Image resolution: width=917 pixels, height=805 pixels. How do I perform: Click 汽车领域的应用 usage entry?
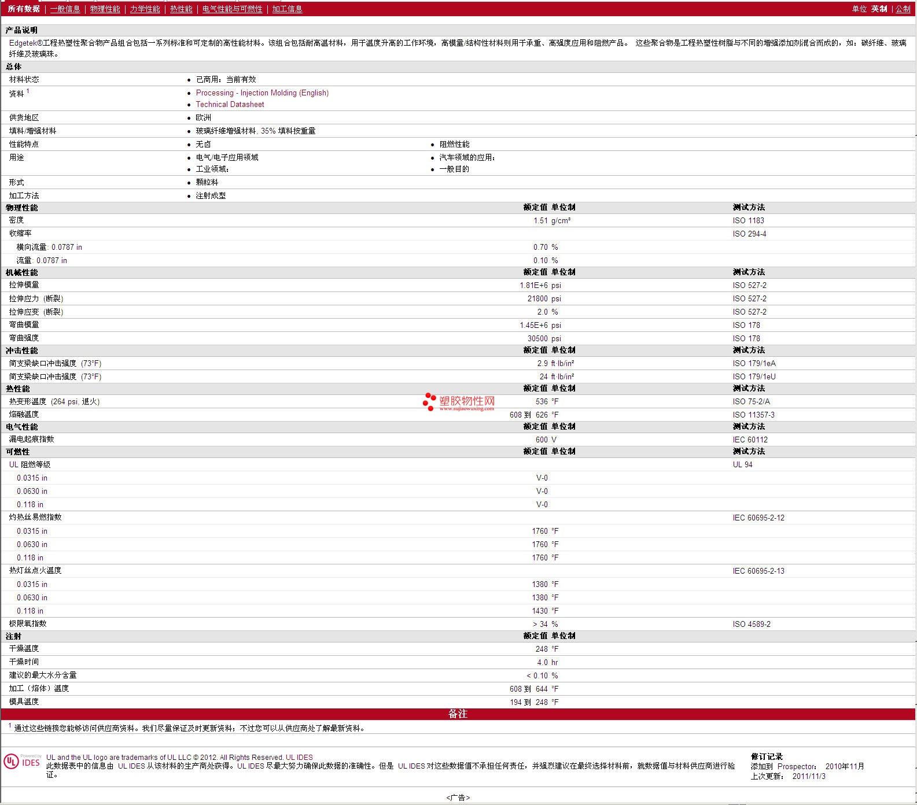(x=467, y=158)
